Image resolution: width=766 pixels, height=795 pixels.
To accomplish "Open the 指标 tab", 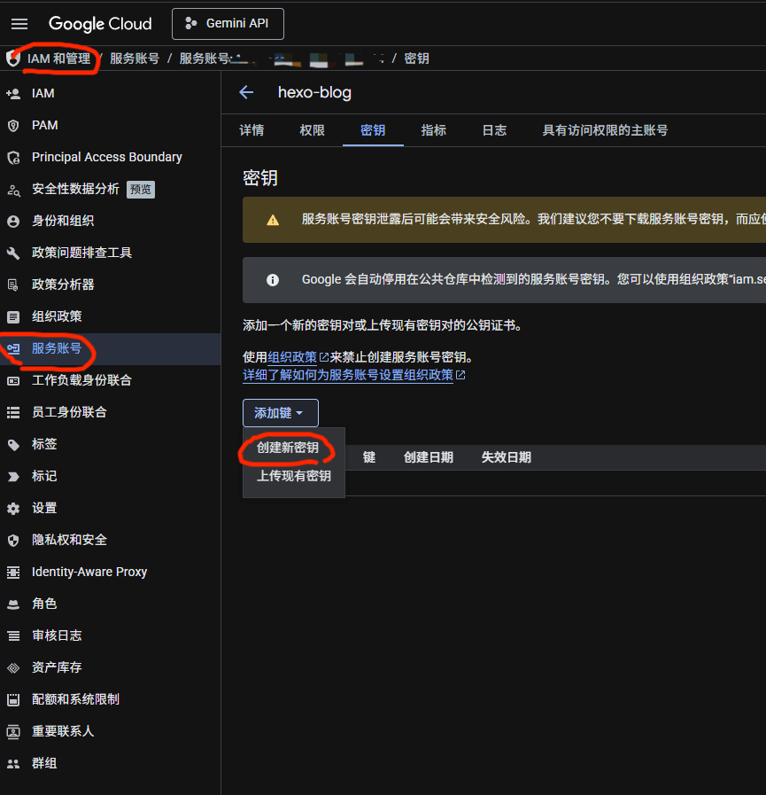I will click(x=433, y=129).
